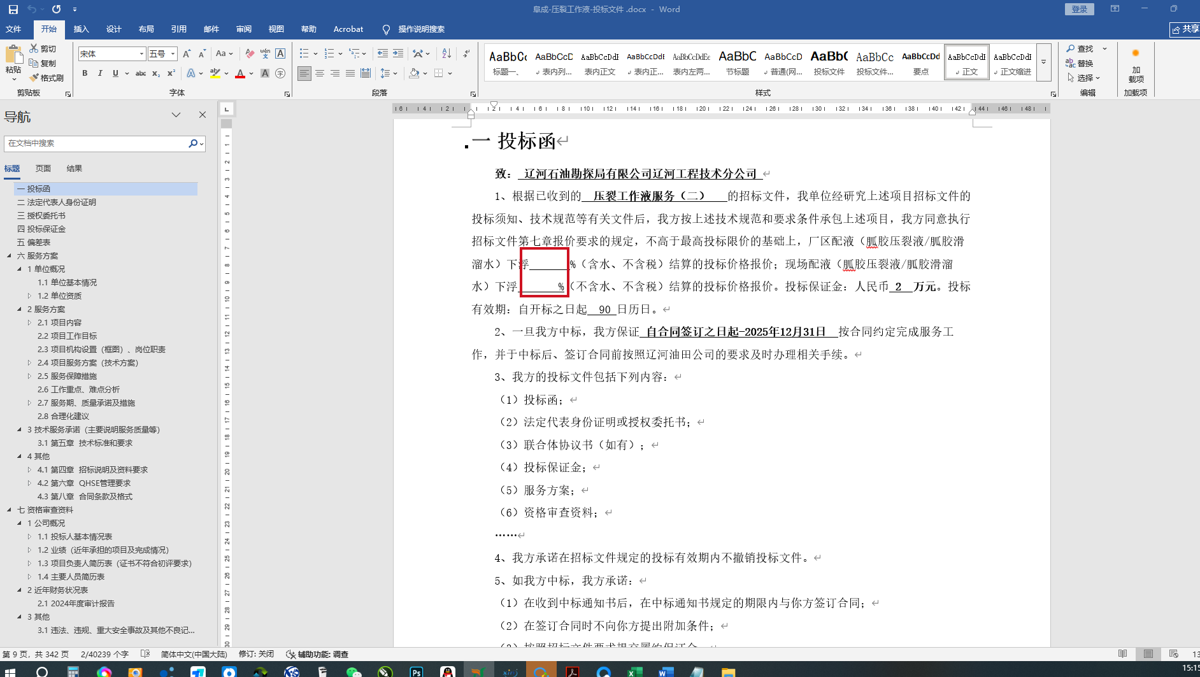The width and height of the screenshot is (1200, 677).
Task: Open Photoshop from the taskbar
Action: tap(416, 671)
